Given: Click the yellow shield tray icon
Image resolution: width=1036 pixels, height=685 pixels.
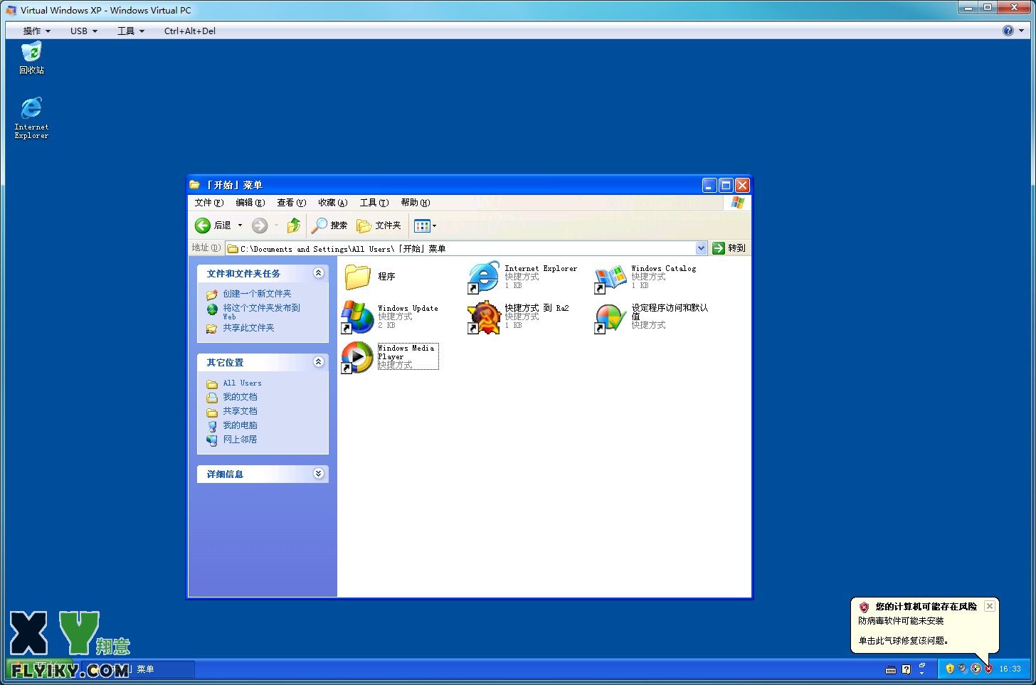Looking at the screenshot, I should 950,669.
